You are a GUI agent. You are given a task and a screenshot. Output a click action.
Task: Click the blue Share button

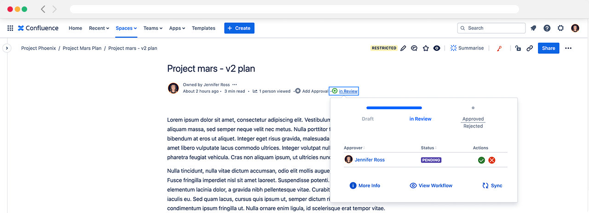[x=549, y=48]
